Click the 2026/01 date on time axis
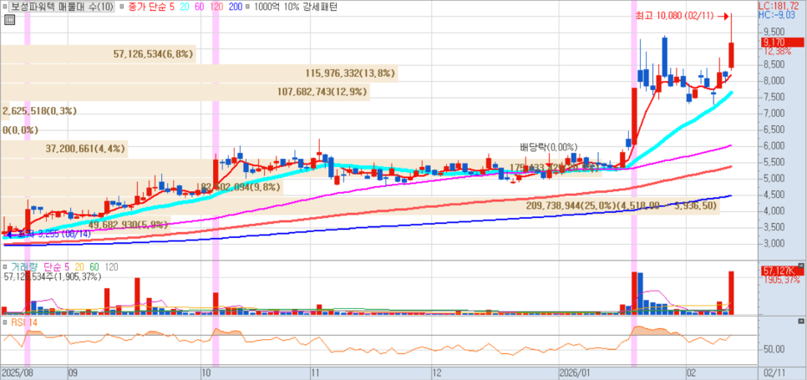This screenshot has width=807, height=380. (x=576, y=372)
